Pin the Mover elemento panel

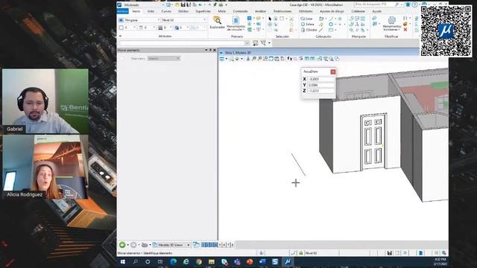(210, 50)
